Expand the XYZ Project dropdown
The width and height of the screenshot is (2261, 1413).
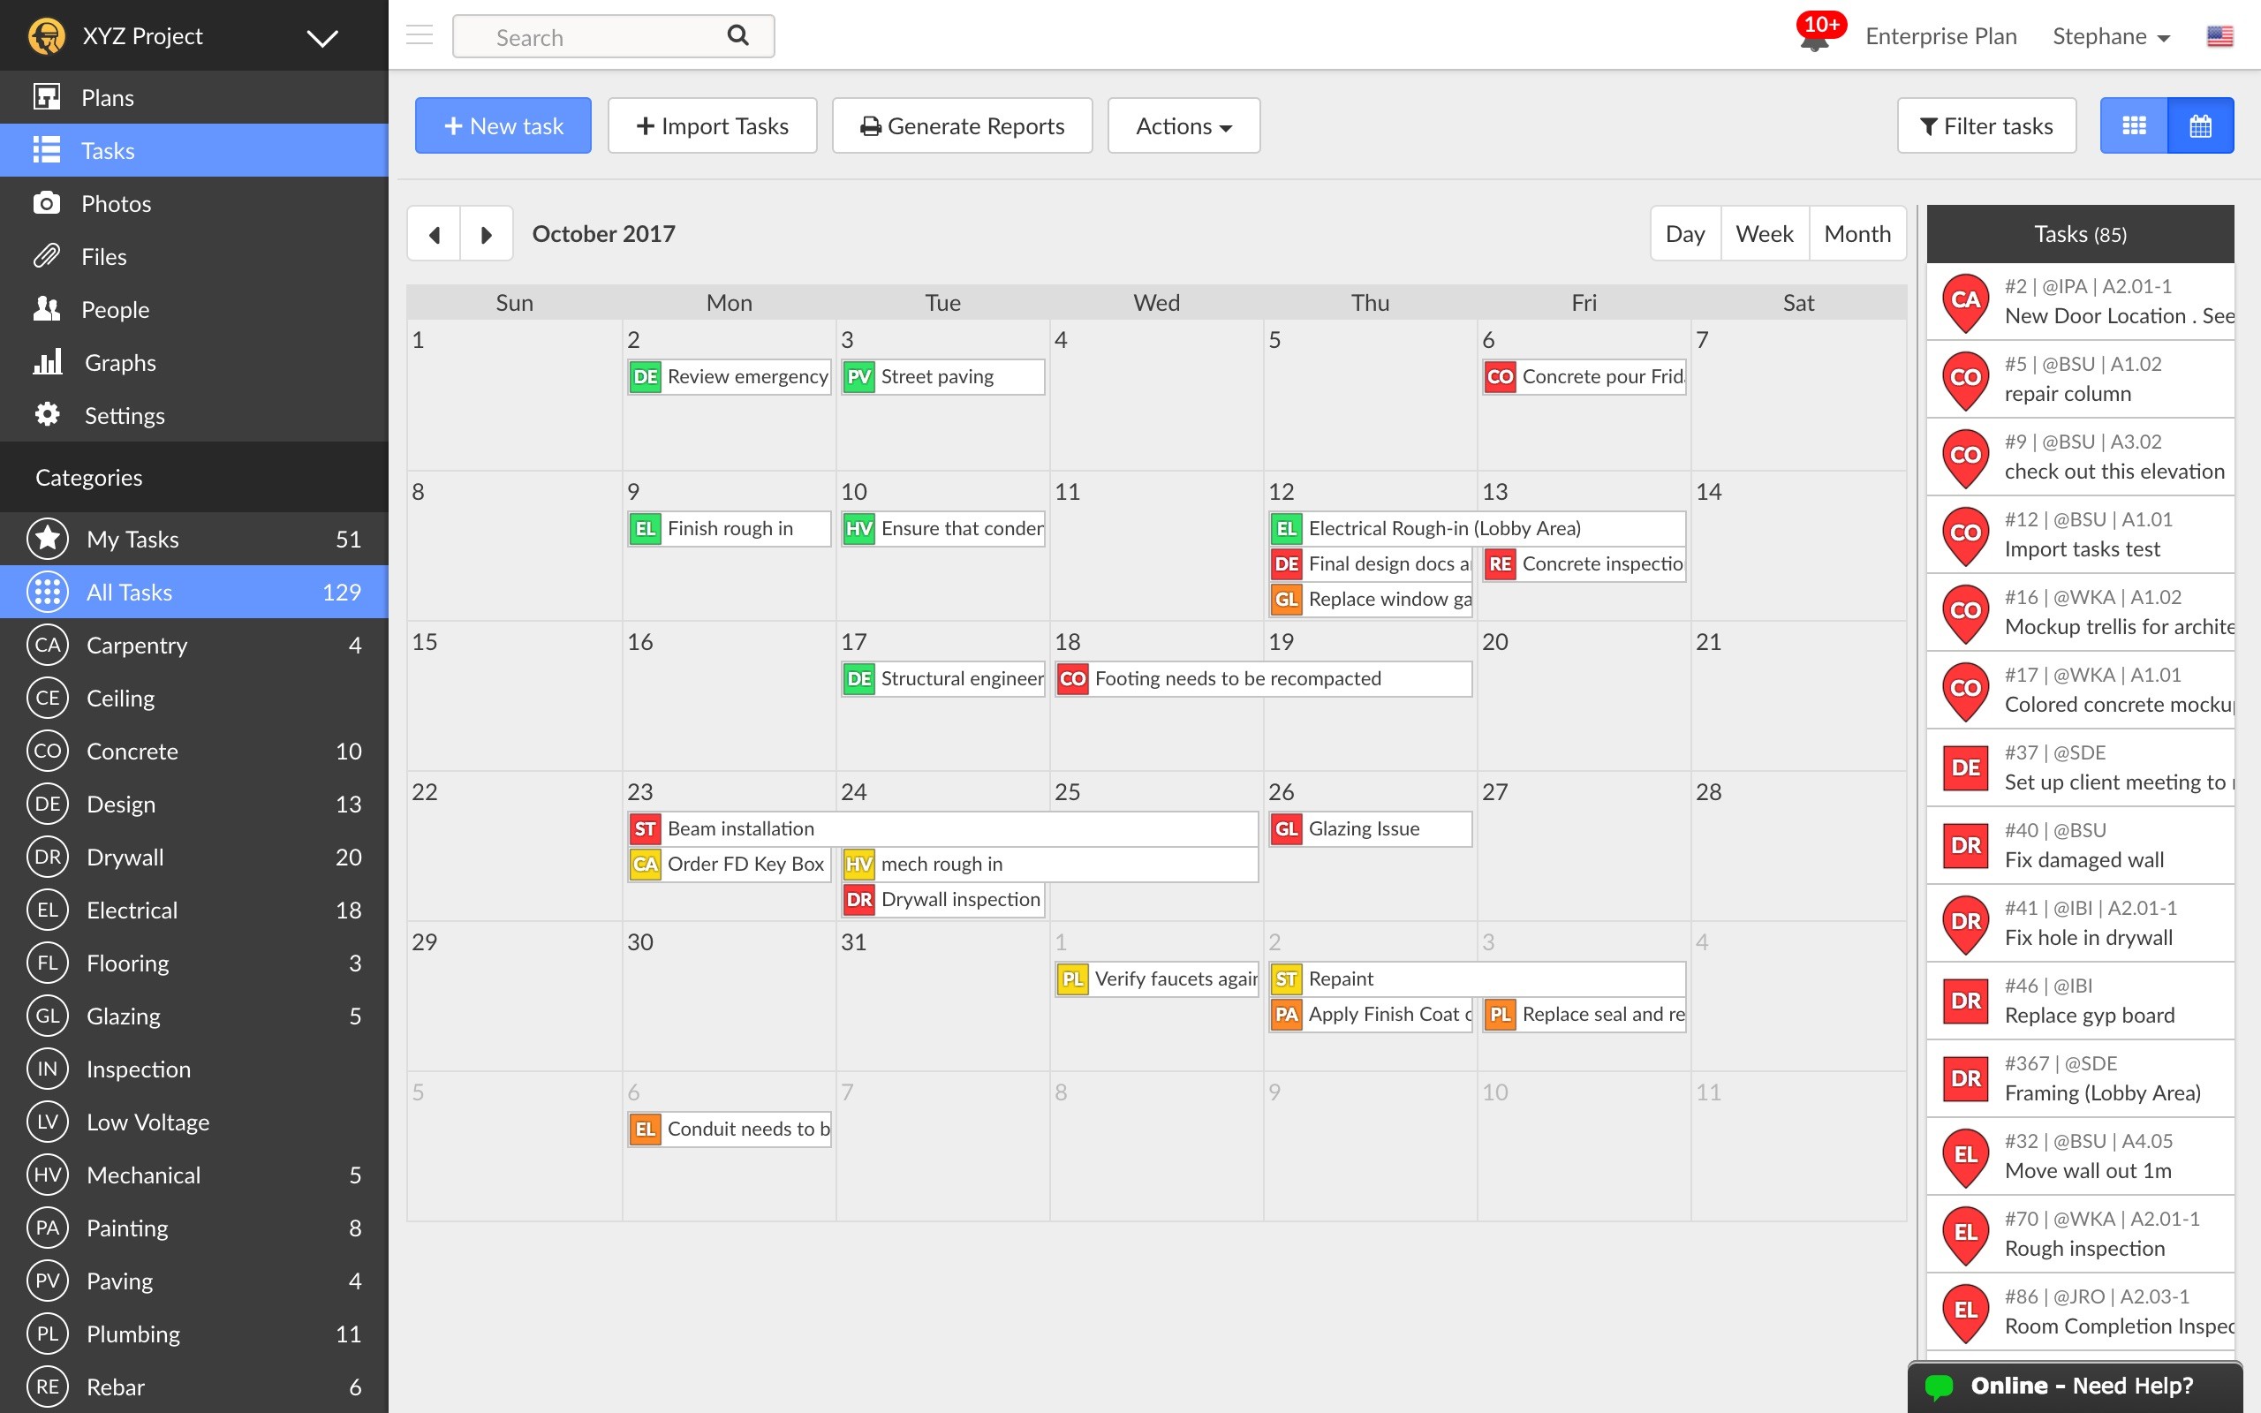click(x=321, y=37)
